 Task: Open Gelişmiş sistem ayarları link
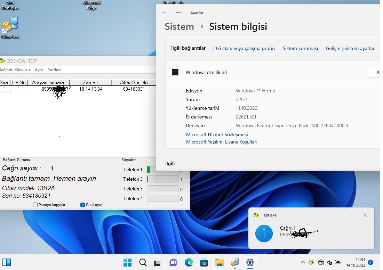(351, 48)
